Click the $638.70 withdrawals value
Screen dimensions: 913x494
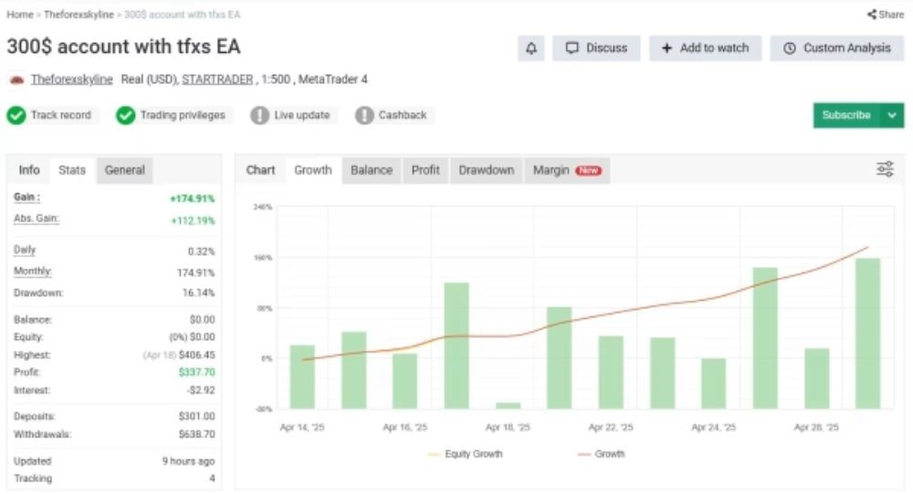coord(197,434)
